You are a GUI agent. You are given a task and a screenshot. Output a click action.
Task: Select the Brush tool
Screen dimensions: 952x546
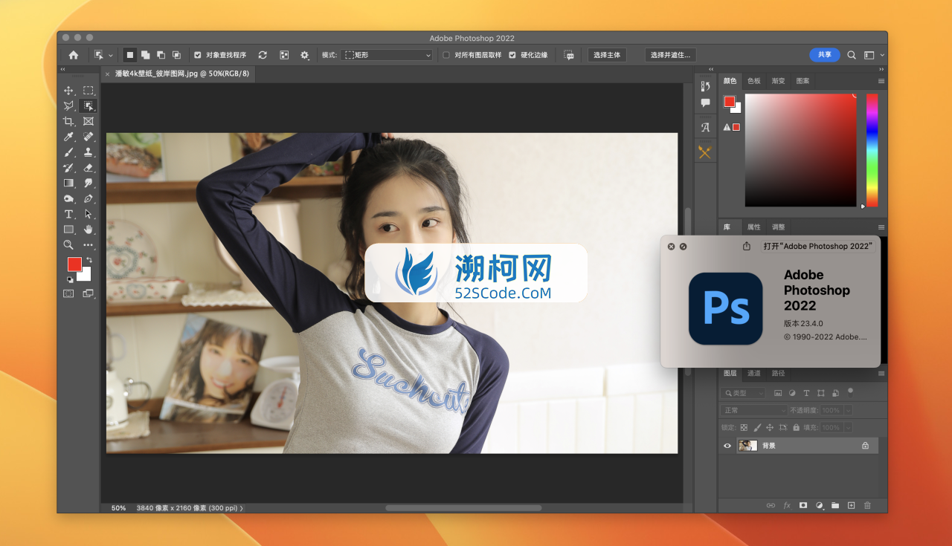(68, 152)
